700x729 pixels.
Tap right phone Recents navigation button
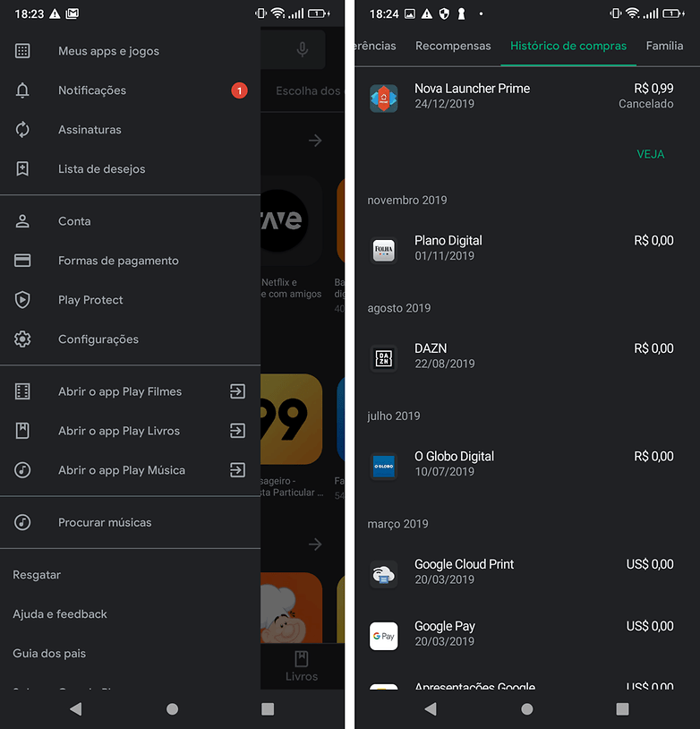pyautogui.click(x=622, y=709)
